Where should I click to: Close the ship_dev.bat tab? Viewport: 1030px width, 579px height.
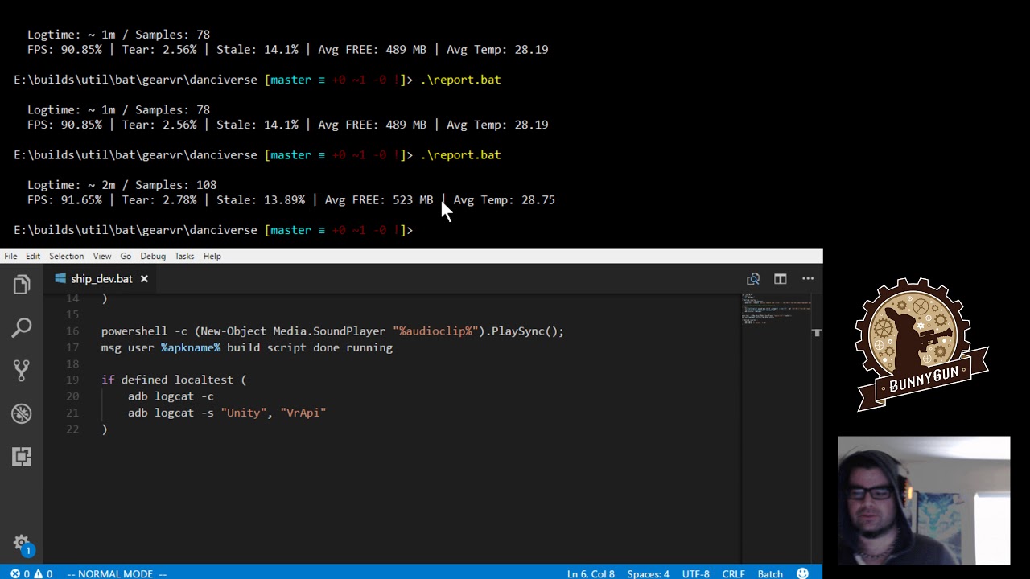pyautogui.click(x=144, y=279)
